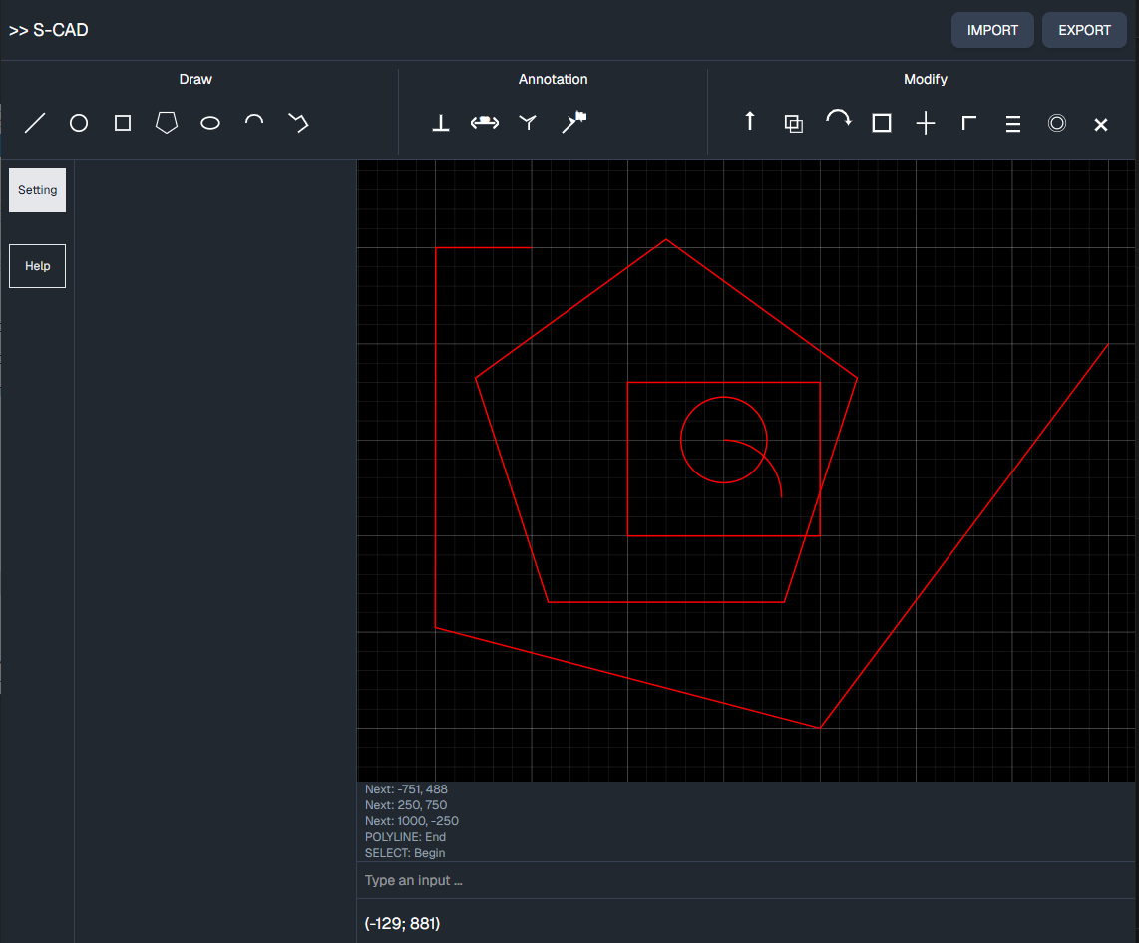Click the S-CAD logo title
The width and height of the screenshot is (1139, 943).
(x=49, y=30)
